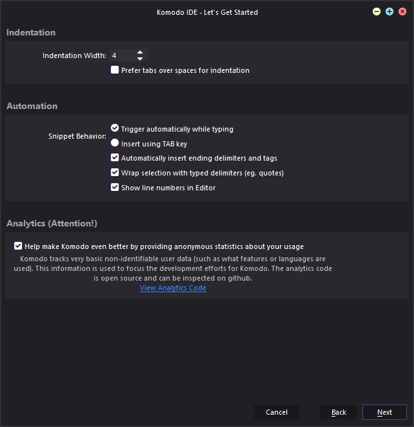Click the Indentation Width number field
The image size is (414, 427).
[x=122, y=56]
